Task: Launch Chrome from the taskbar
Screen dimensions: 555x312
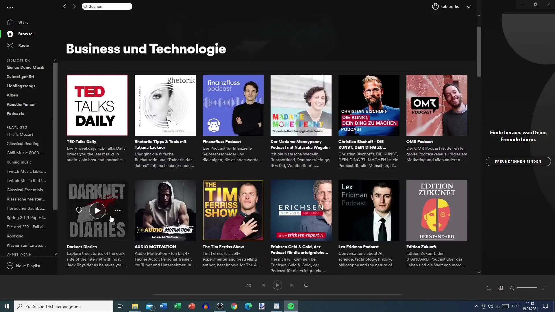Action: click(234, 306)
